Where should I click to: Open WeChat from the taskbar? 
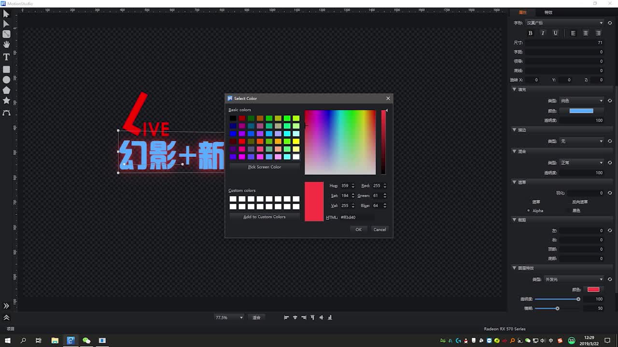pyautogui.click(x=86, y=340)
